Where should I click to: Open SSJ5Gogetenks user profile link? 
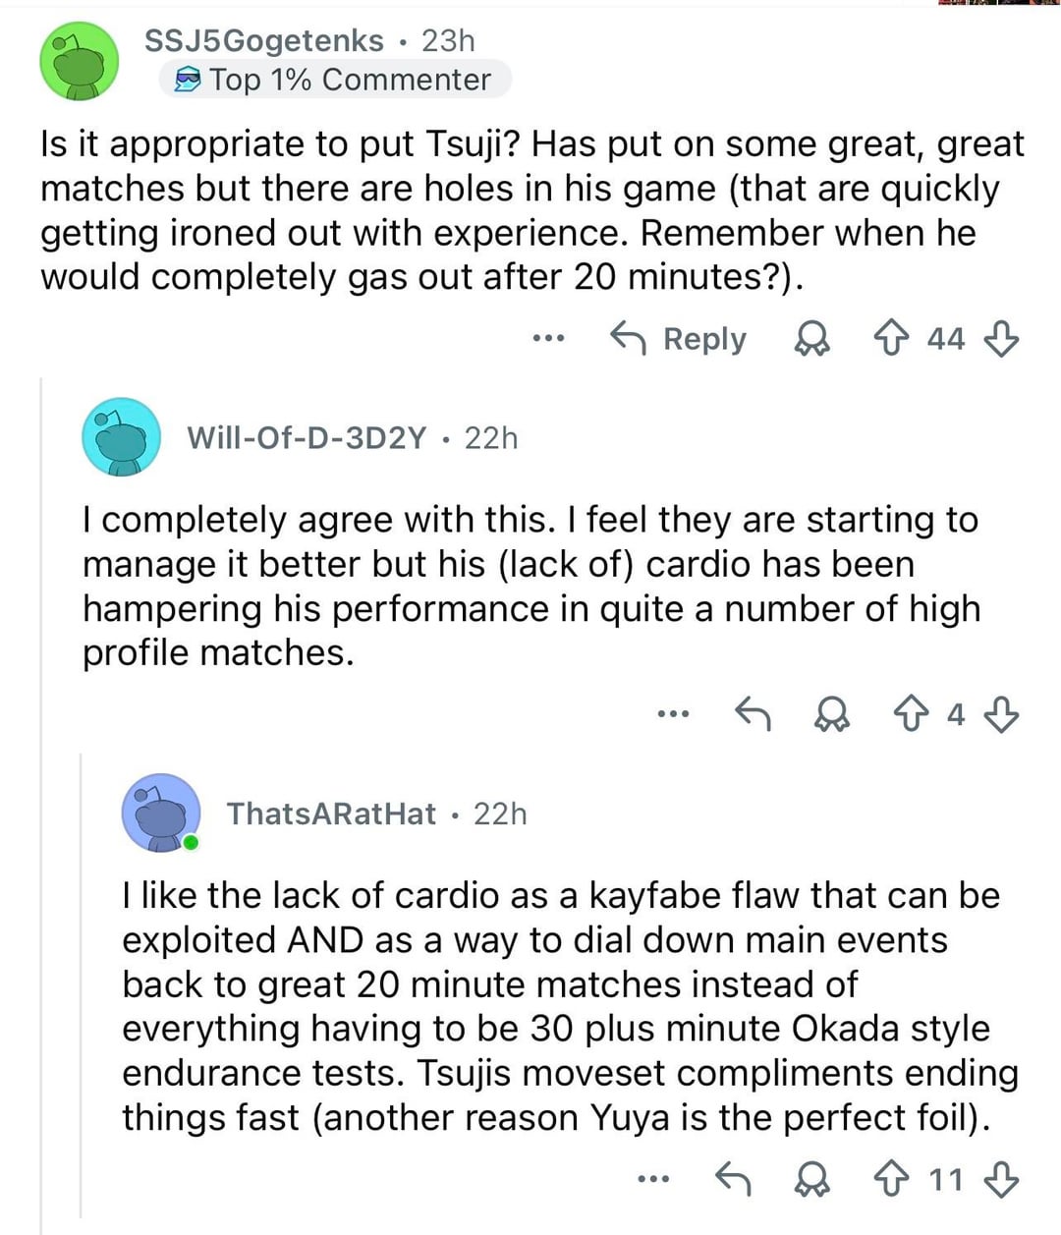tap(263, 40)
